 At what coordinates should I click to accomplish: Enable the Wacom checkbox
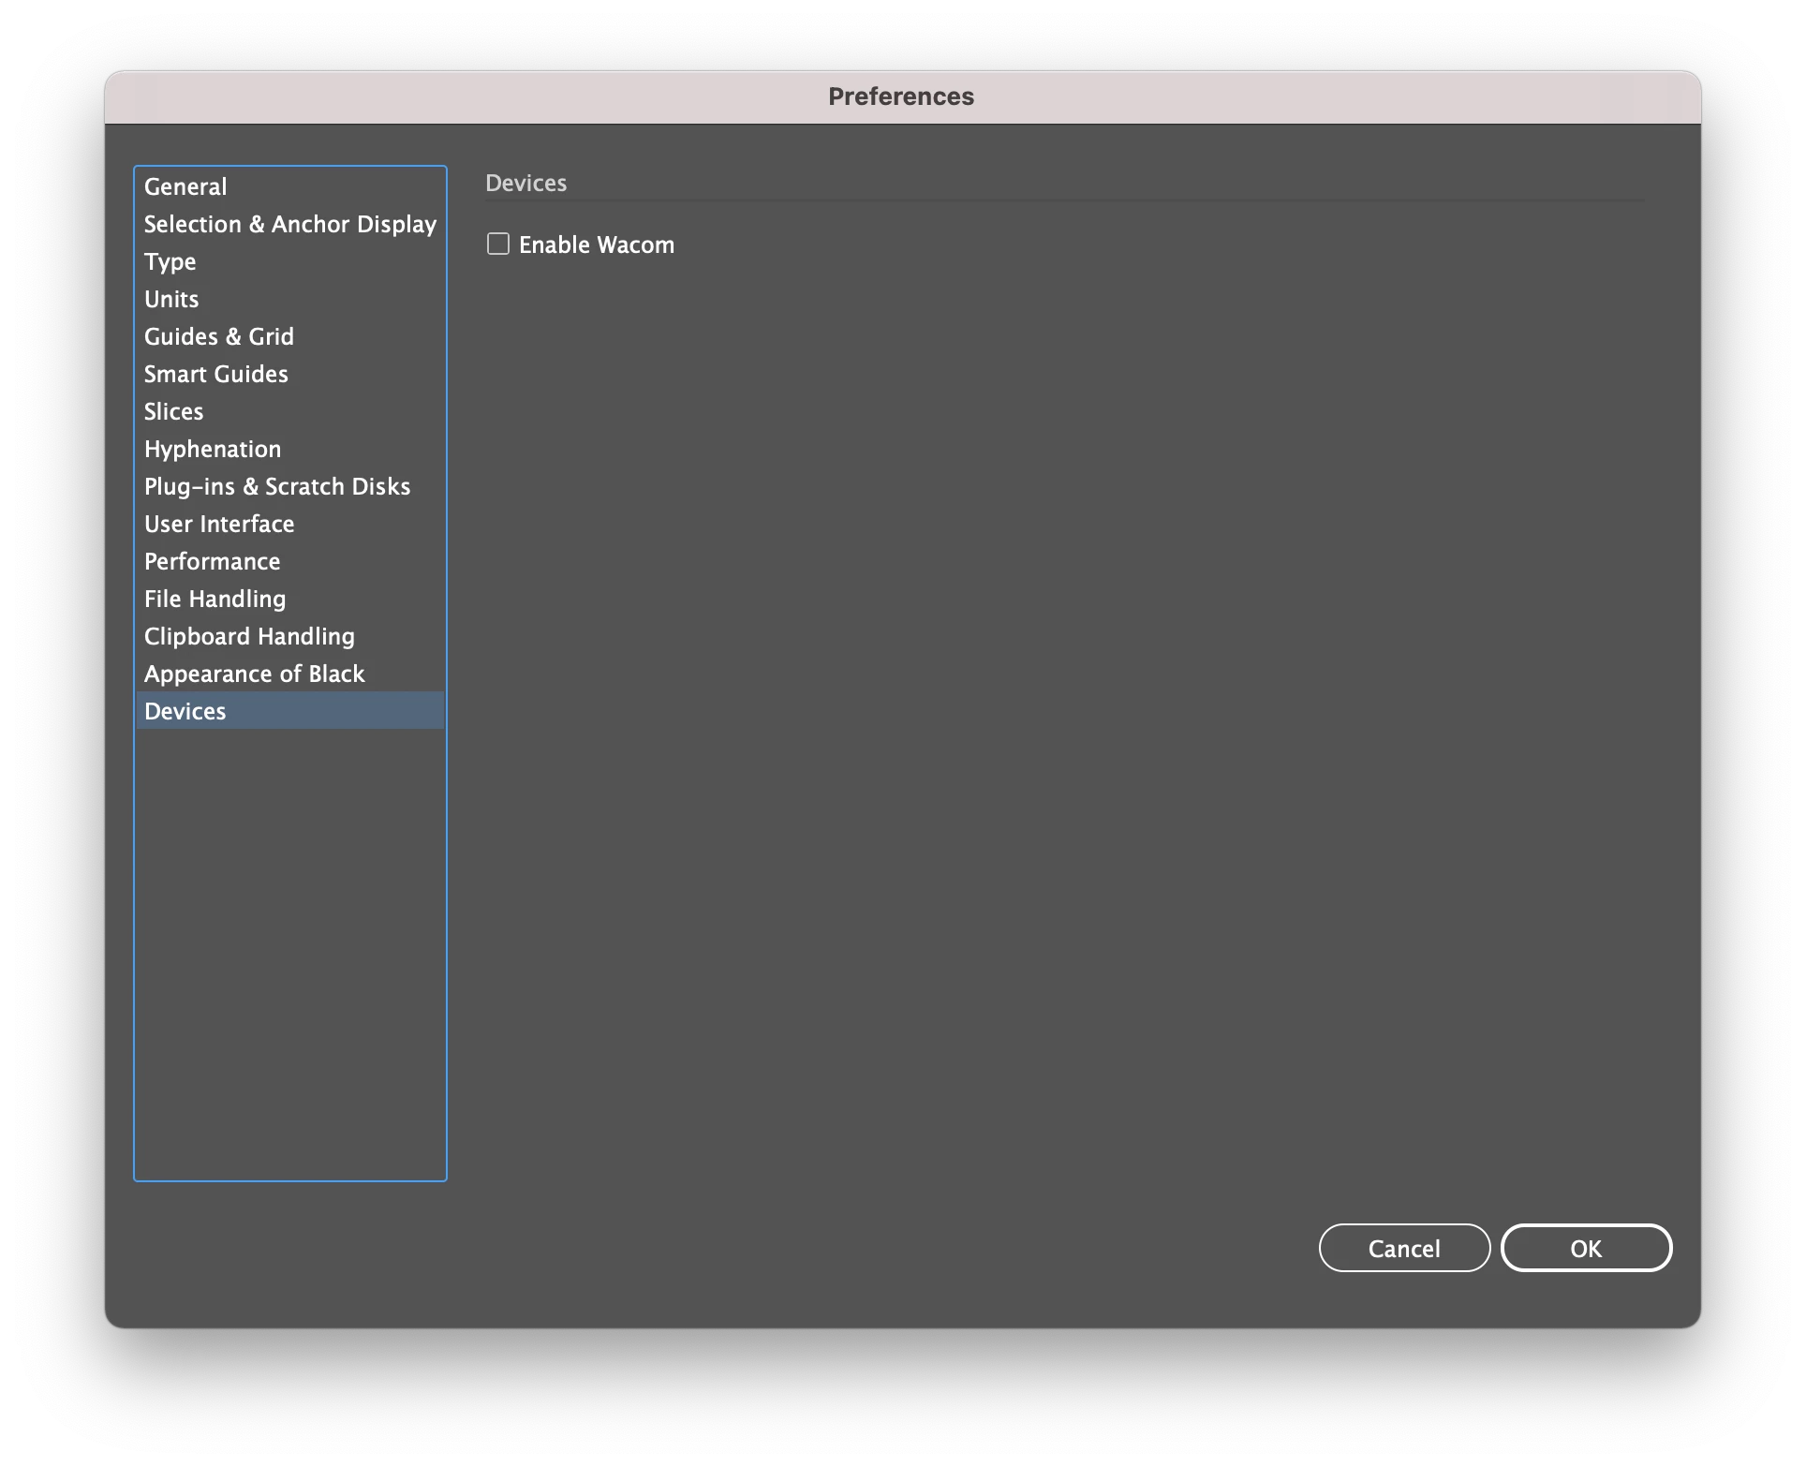click(498, 244)
